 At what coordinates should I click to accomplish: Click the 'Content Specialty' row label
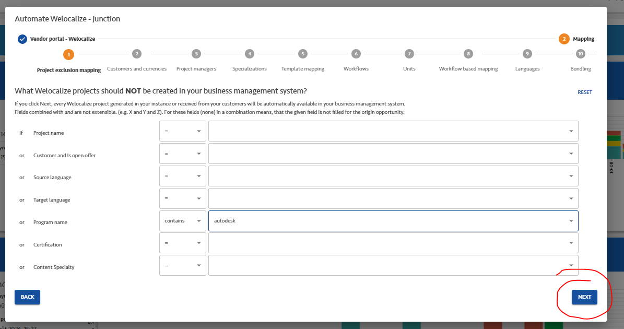(54, 267)
